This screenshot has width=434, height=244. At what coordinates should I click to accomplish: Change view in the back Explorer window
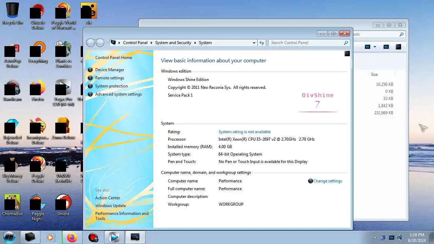[x=368, y=47]
